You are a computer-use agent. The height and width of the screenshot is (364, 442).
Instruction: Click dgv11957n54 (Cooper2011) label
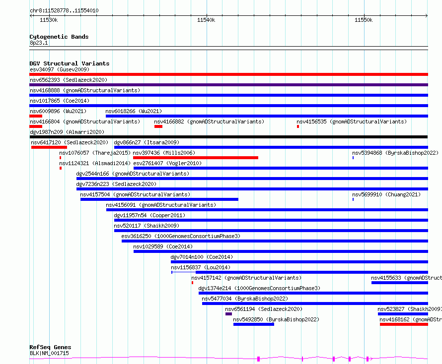[x=149, y=215]
